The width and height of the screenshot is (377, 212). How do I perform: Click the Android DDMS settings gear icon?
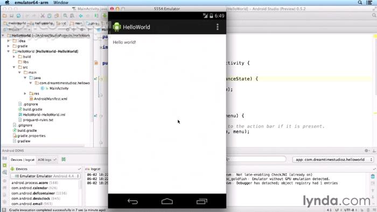point(366,151)
